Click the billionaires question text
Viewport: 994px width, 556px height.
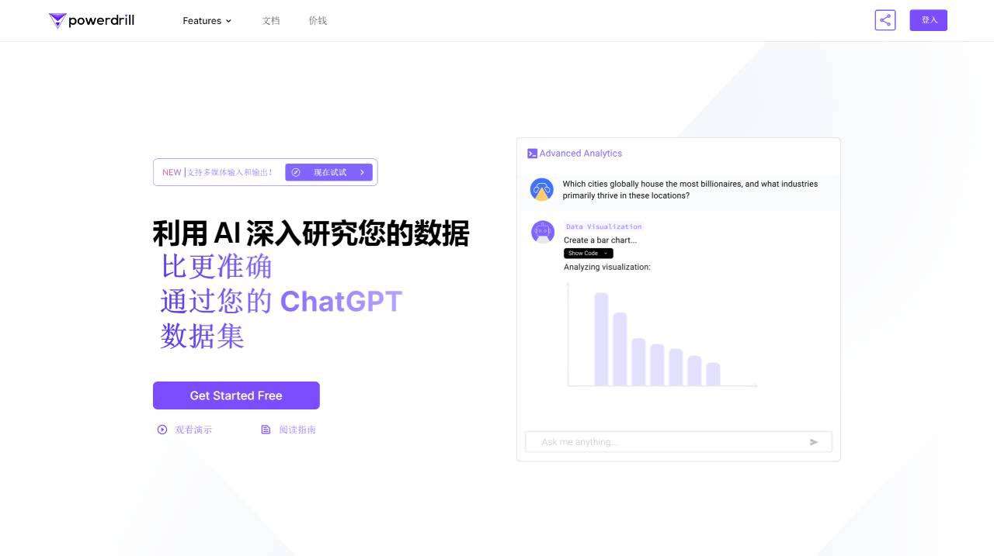click(x=690, y=190)
